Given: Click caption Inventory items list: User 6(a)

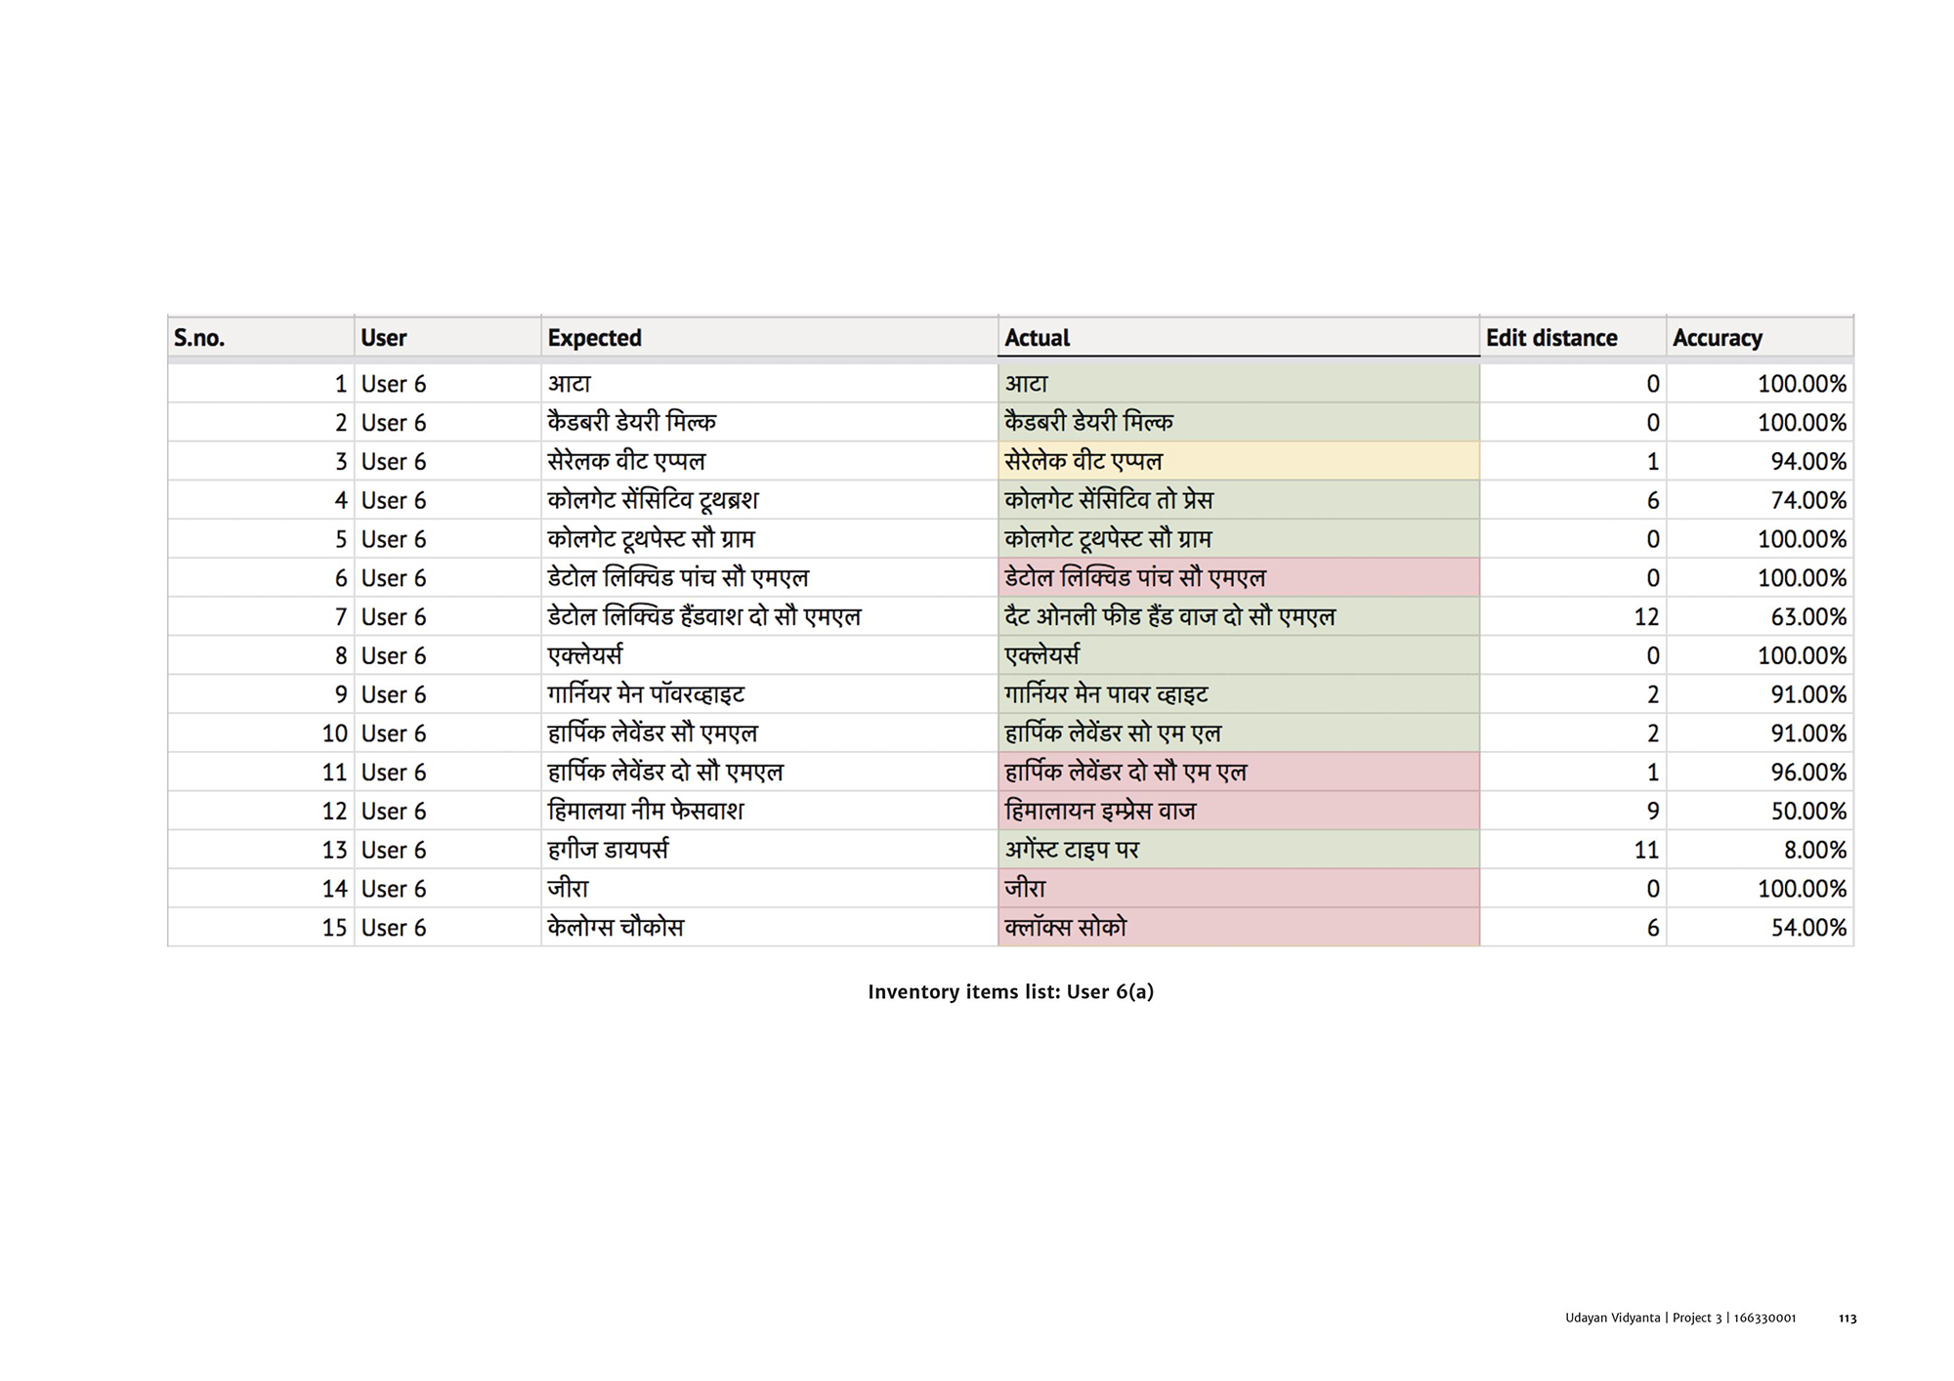Looking at the screenshot, I should coord(1010,992).
